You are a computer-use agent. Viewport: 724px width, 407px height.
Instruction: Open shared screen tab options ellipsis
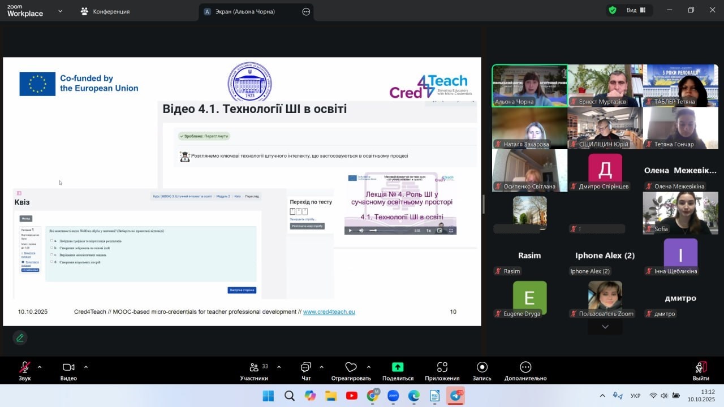coord(306,11)
